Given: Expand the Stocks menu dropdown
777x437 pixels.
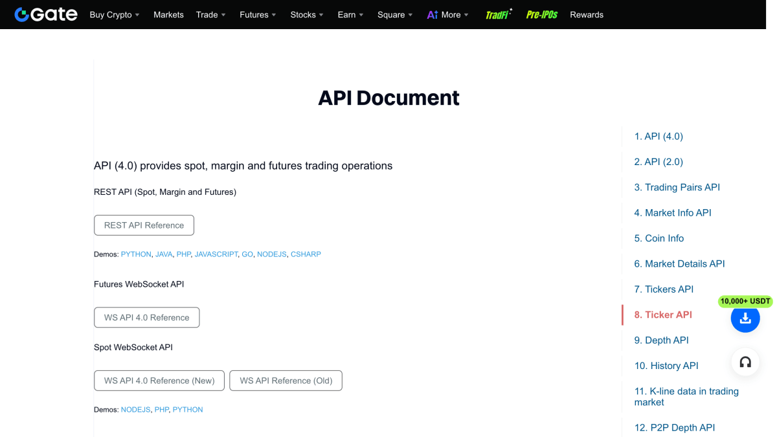Looking at the screenshot, I should tap(307, 15).
